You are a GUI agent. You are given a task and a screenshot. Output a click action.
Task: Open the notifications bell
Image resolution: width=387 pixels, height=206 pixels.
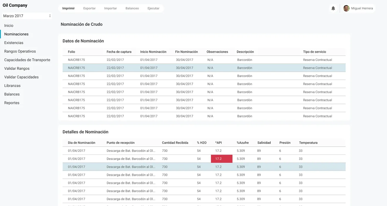click(x=333, y=8)
